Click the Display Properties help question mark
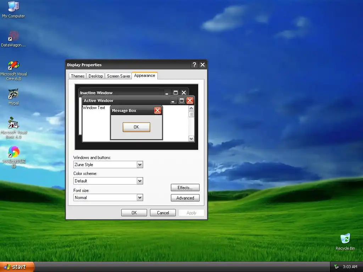This screenshot has width=363, height=272. point(194,65)
